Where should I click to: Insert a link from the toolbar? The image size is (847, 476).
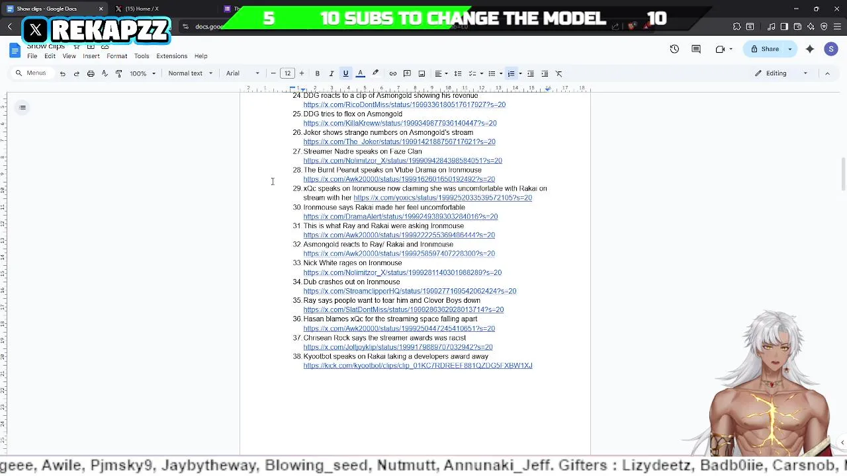[x=392, y=73]
